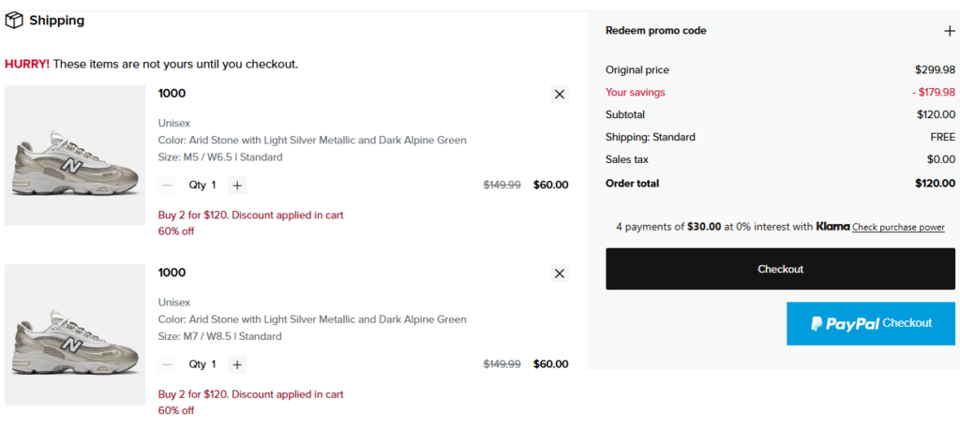Viewport: 960px width, 445px height.
Task: Click first Buy 2 for $120 promo text
Action: tap(250, 215)
